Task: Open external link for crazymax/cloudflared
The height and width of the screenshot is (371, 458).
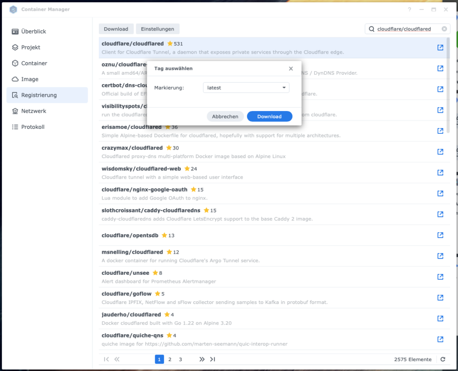Action: (x=440, y=152)
